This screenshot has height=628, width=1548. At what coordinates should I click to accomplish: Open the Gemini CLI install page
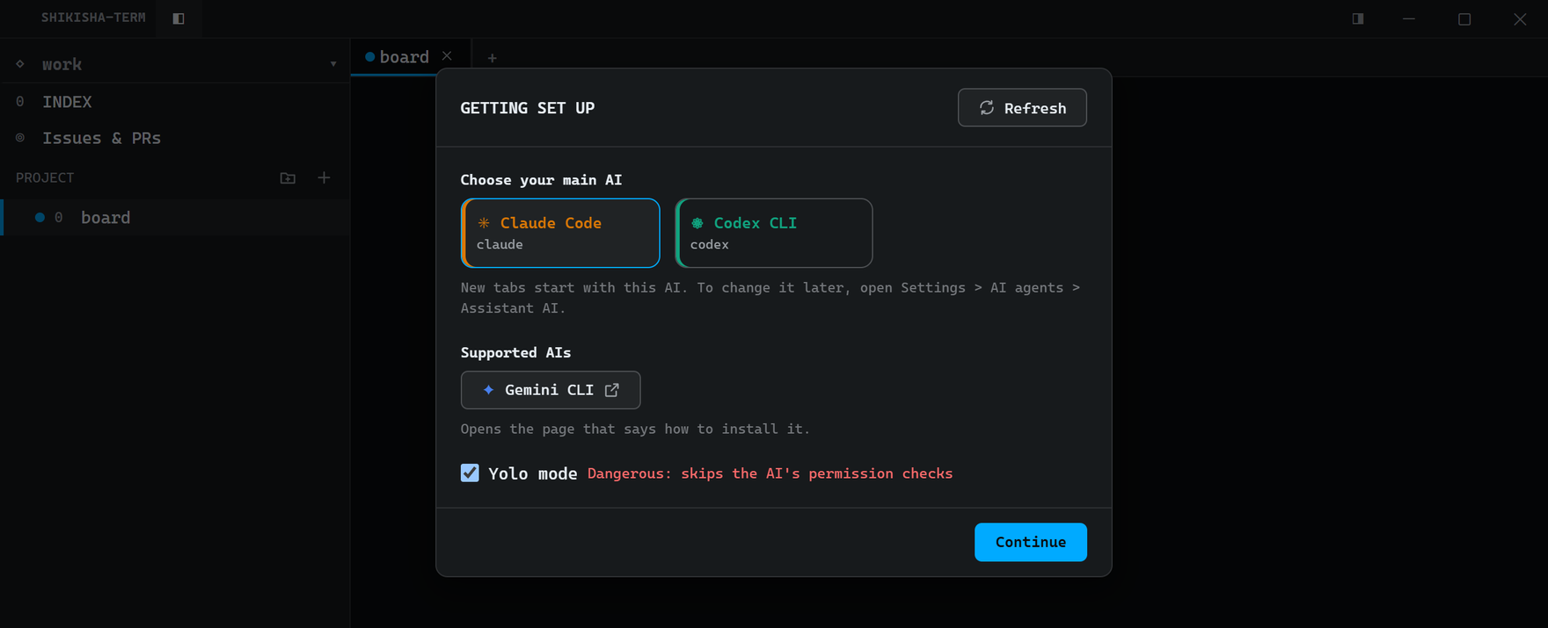(551, 390)
